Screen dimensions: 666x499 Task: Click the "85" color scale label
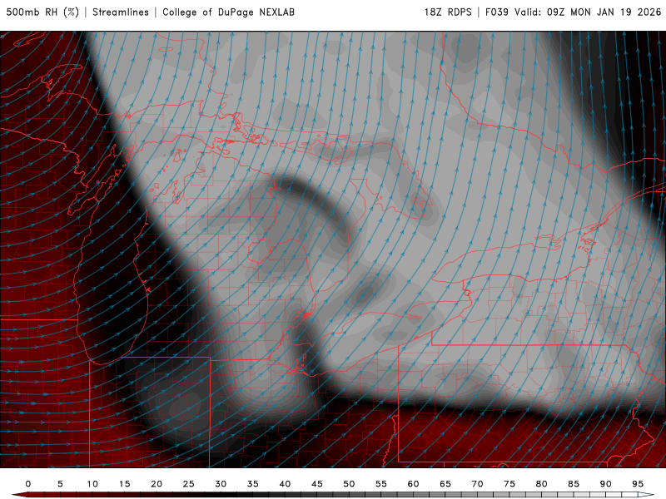pyautogui.click(x=574, y=484)
